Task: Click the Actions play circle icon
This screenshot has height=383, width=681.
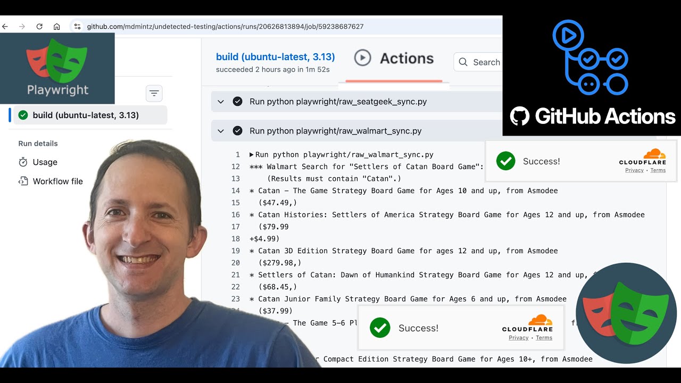Action: point(362,58)
